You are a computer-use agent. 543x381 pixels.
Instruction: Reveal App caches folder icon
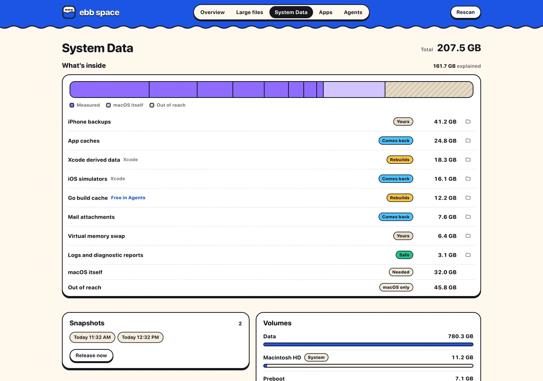(x=468, y=141)
